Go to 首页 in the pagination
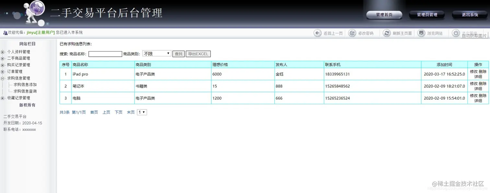The width and height of the screenshot is (490, 193). (x=94, y=112)
